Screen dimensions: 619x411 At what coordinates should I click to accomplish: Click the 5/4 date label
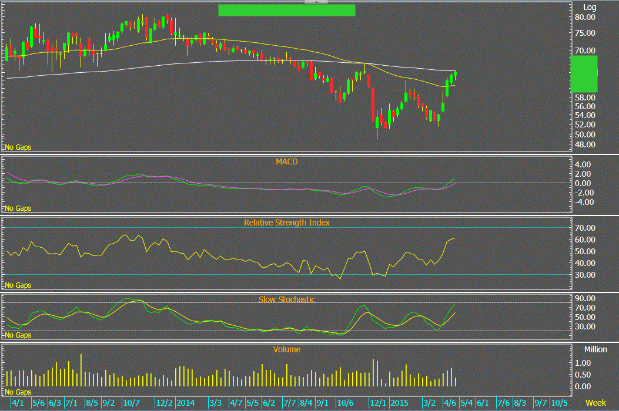466,403
